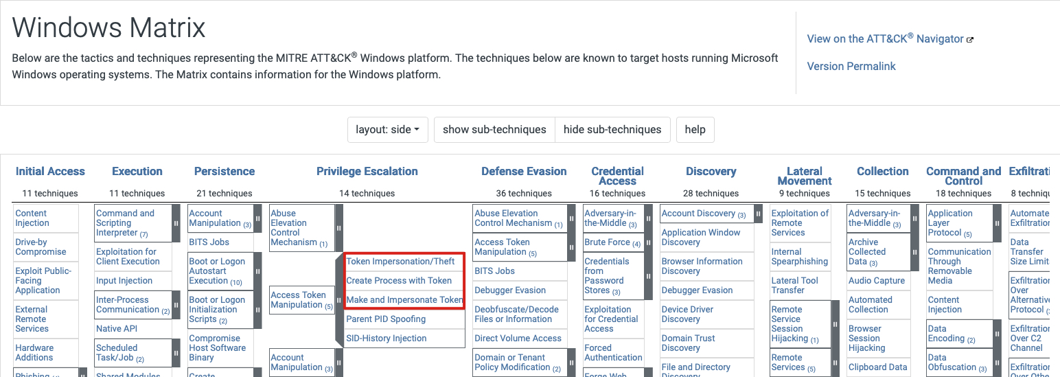
Task: Expand Account Manipulation handle in Persistence column
Action: pyautogui.click(x=257, y=218)
